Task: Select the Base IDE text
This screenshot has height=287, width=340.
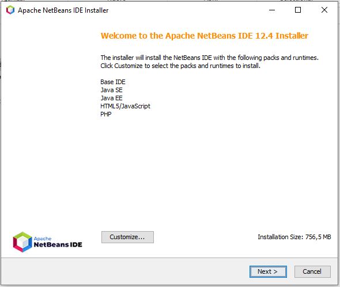Action: 113,82
